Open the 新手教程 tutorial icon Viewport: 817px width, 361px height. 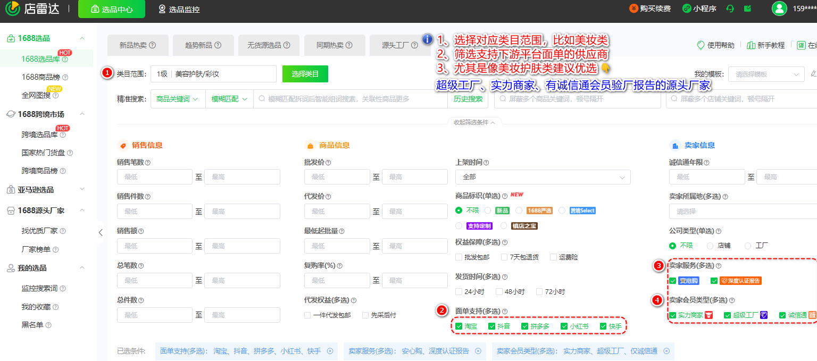pyautogui.click(x=752, y=45)
